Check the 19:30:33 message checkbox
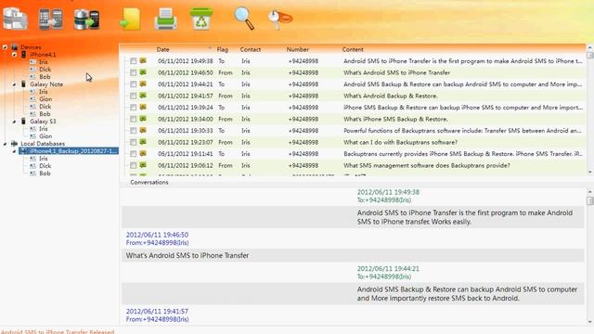Viewport: 594px width, 334px height. [x=133, y=131]
